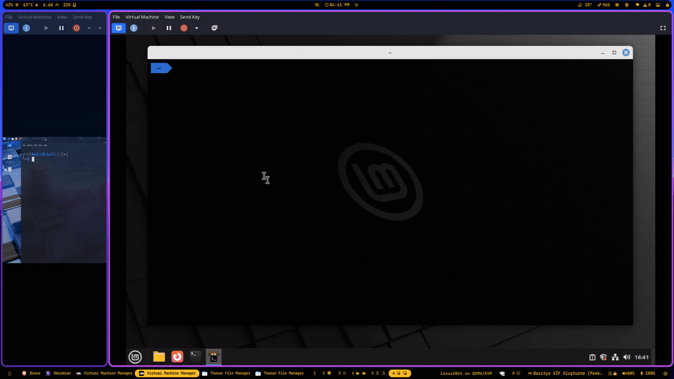Select highlighted workspace 6 in the host bar
674x379 pixels.
click(400, 373)
